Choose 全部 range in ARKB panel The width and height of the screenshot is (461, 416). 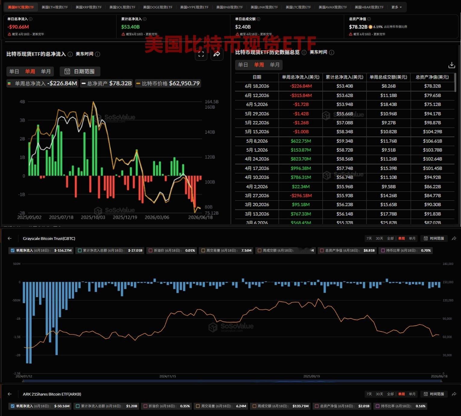click(391, 394)
